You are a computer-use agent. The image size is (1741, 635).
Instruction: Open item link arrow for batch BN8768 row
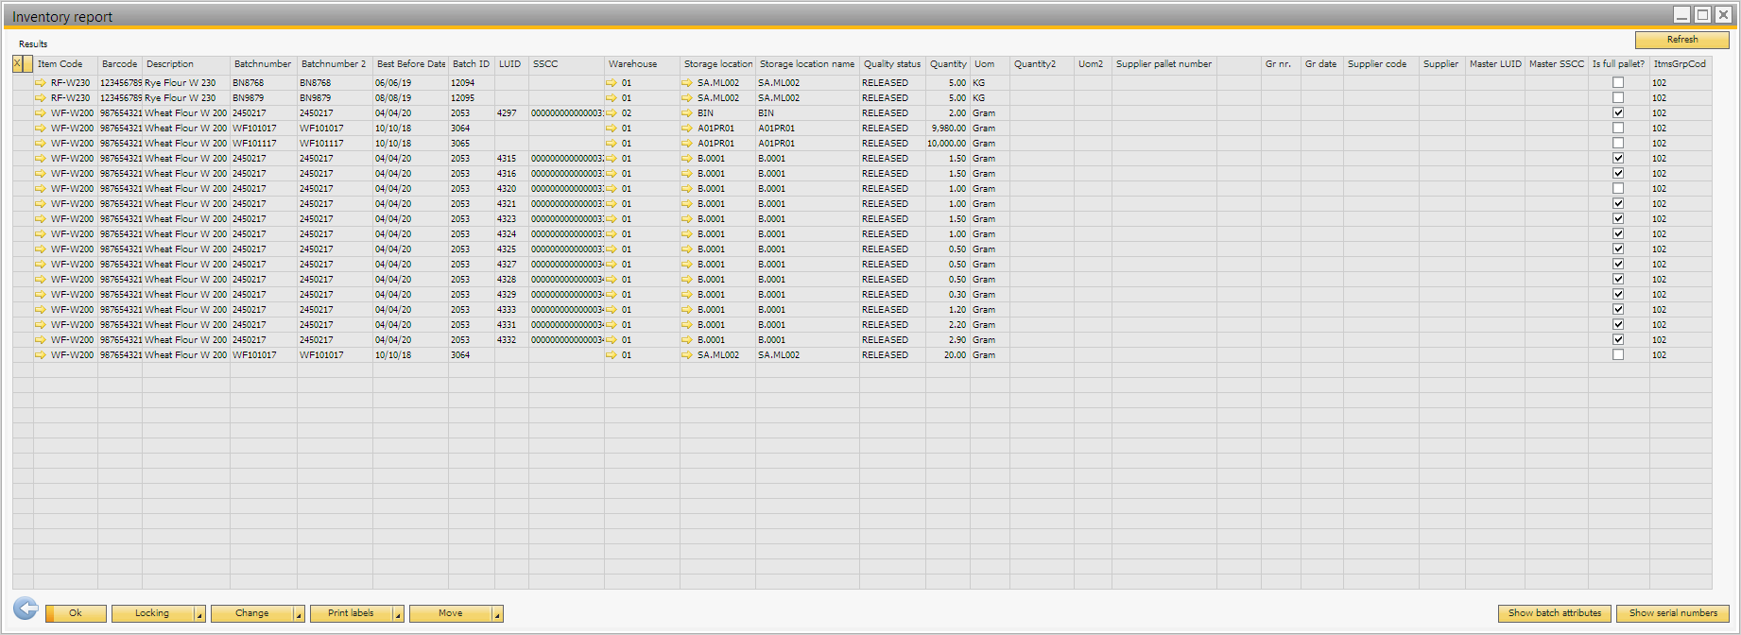(41, 83)
